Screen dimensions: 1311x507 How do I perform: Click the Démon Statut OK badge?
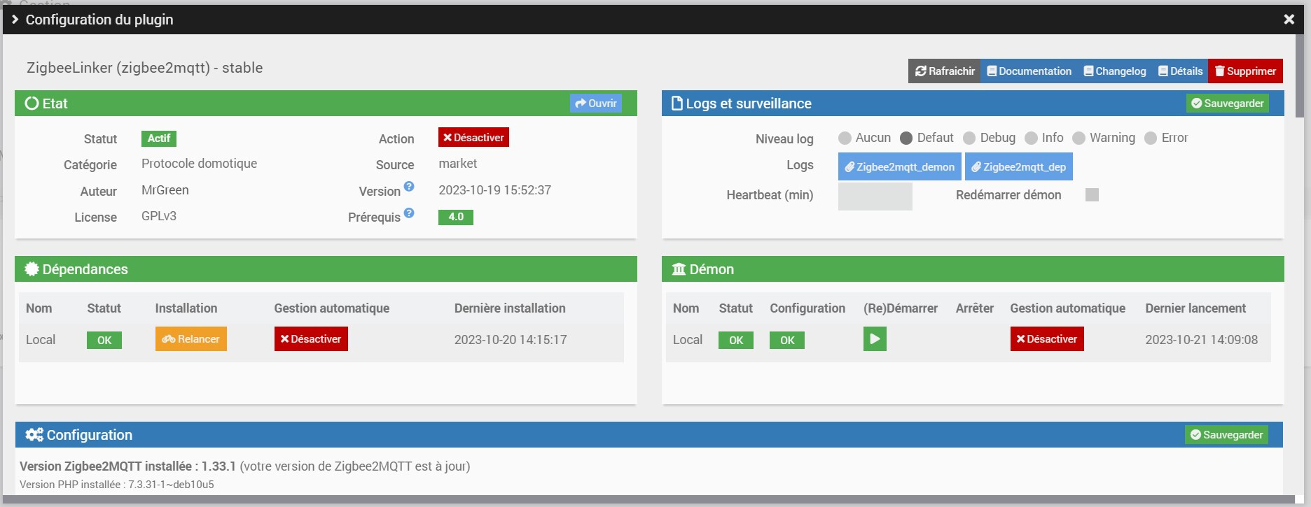[736, 341]
